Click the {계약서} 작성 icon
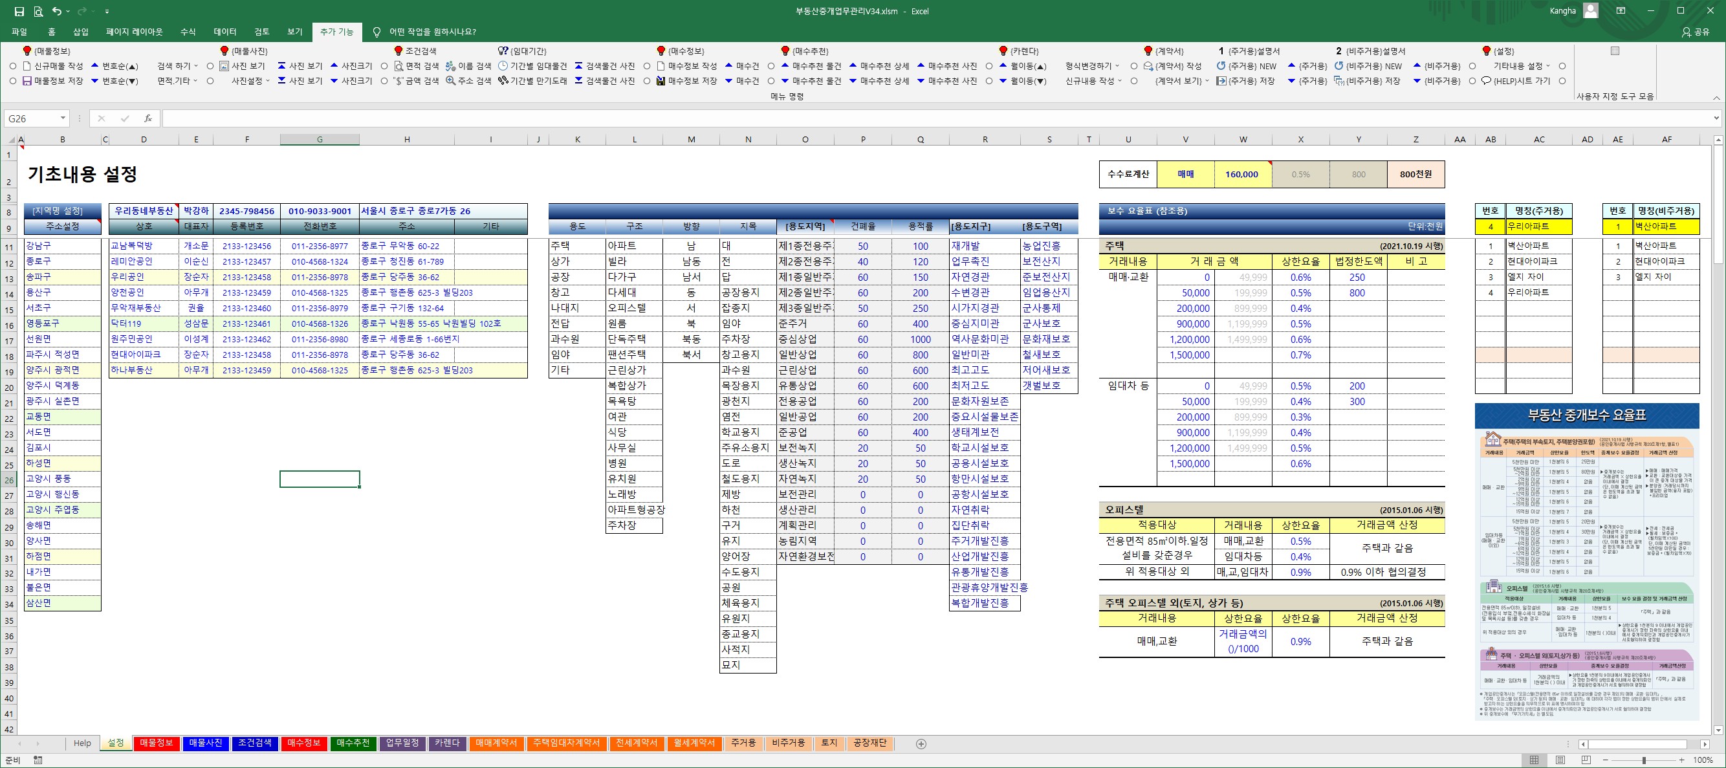 coord(1148,67)
